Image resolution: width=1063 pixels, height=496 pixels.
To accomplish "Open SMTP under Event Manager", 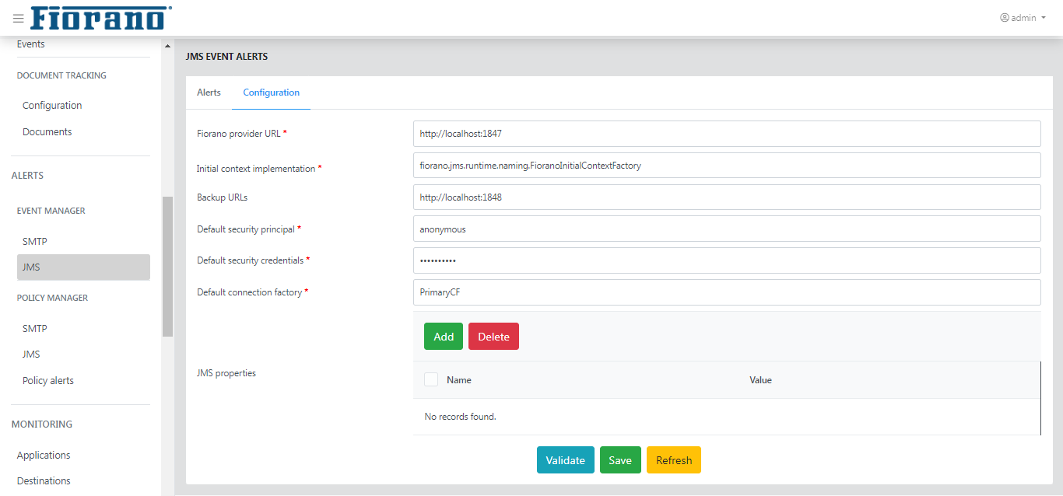I will tap(35, 242).
